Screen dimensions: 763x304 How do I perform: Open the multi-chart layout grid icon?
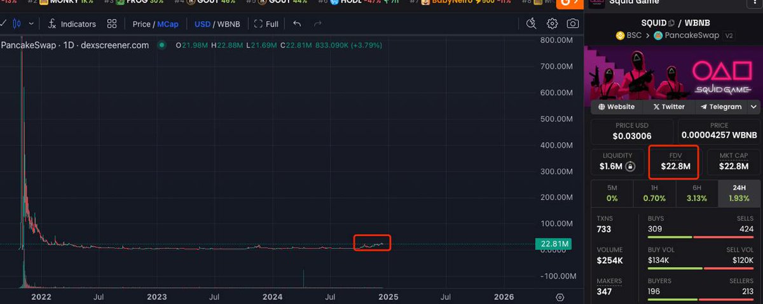[x=112, y=24]
